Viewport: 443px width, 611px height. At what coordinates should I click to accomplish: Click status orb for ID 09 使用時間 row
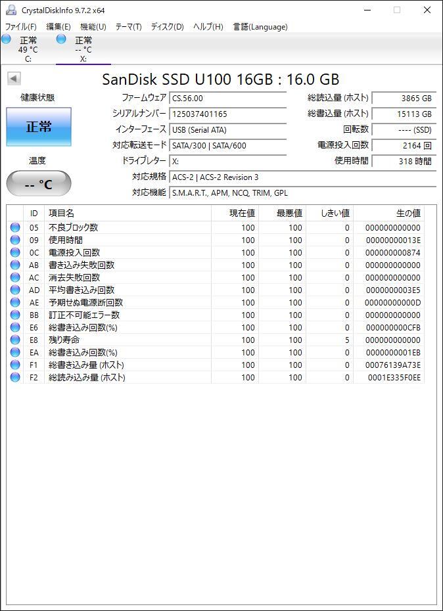(15, 240)
